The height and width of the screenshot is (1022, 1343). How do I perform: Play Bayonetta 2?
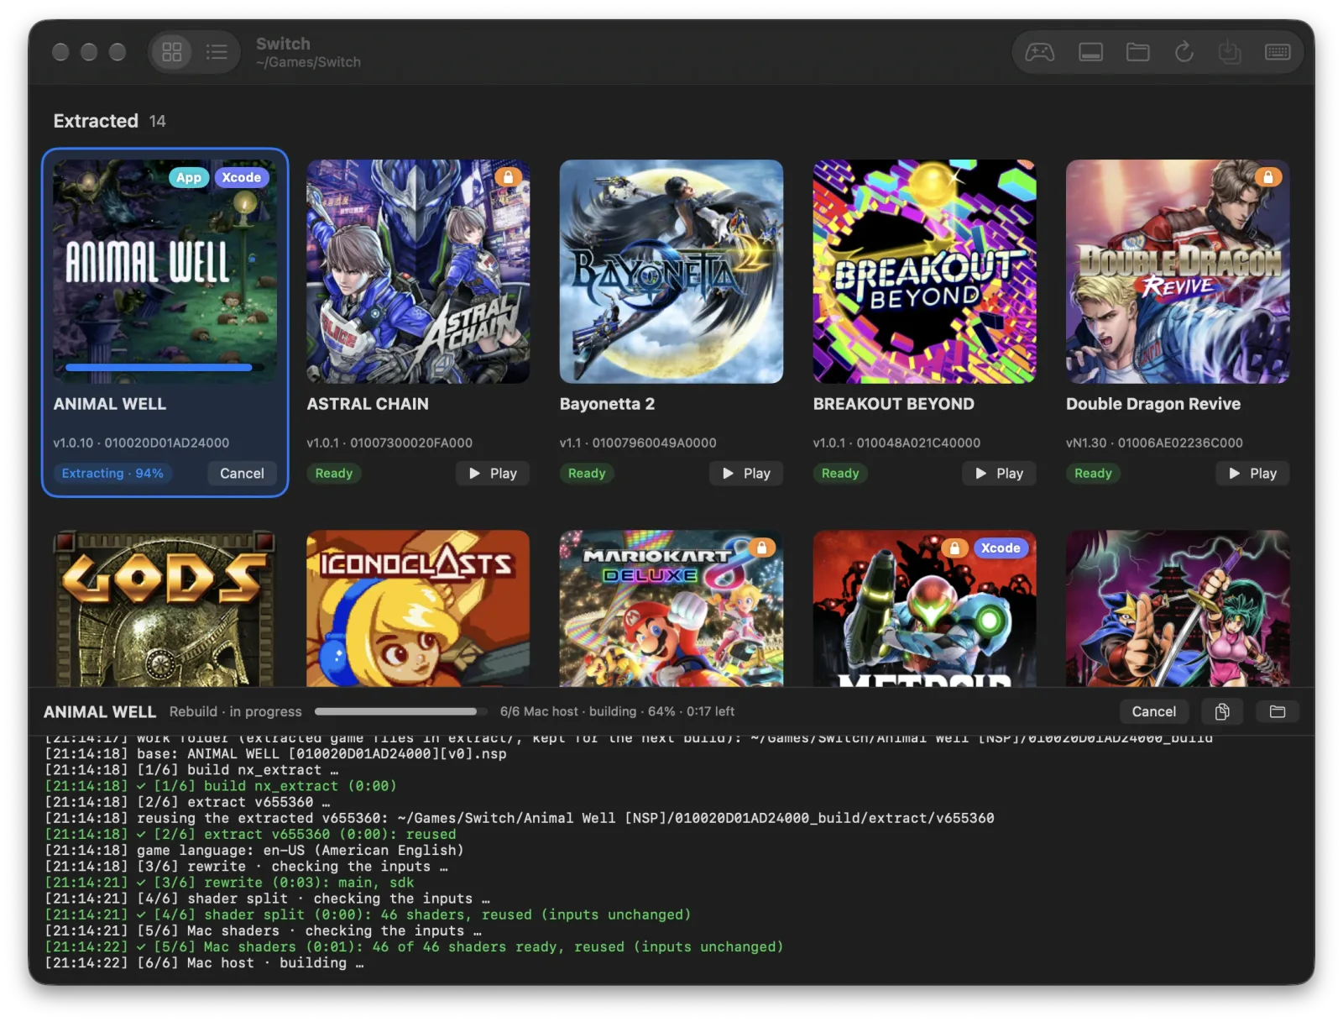click(746, 474)
